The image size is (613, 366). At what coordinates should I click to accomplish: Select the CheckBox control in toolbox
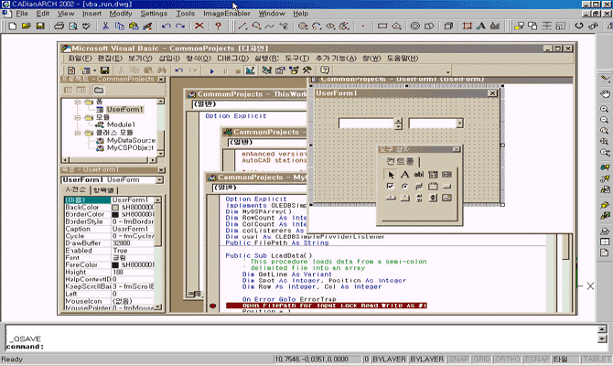(x=390, y=186)
